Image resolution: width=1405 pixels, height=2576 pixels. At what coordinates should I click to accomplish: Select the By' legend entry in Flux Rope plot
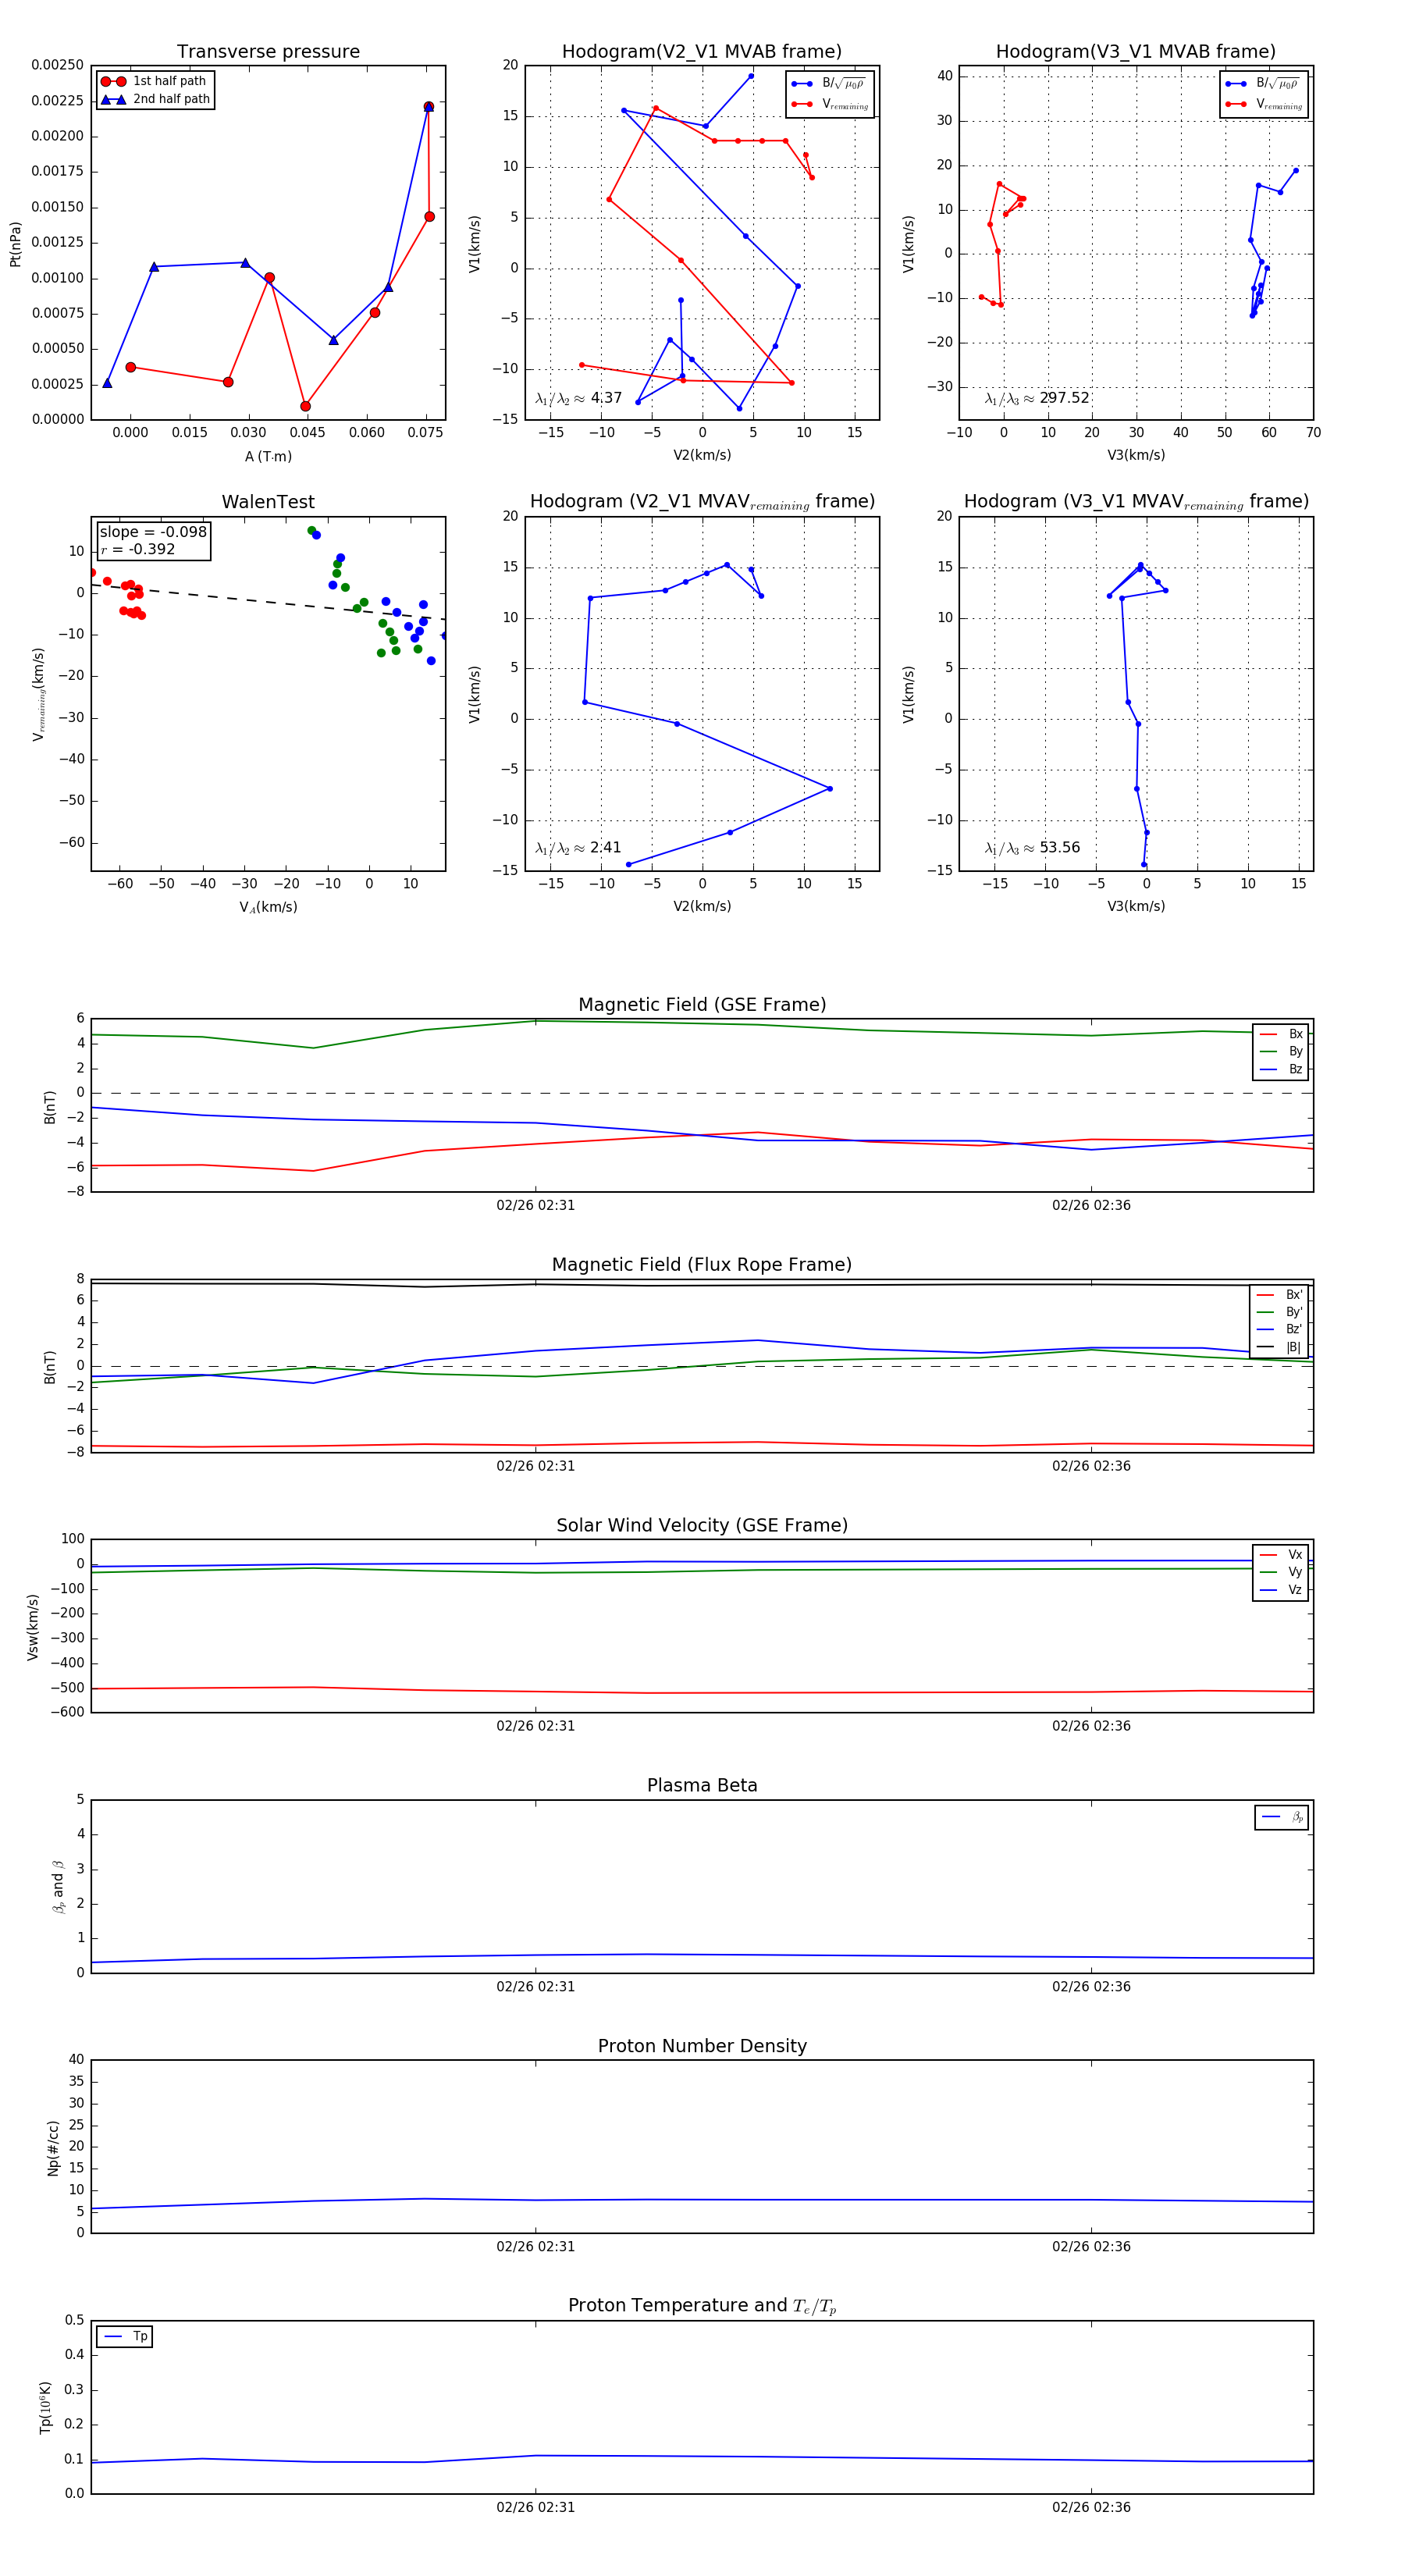pos(1279,1312)
